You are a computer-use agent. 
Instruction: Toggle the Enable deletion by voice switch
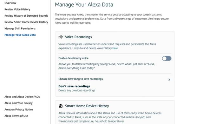click(166, 58)
